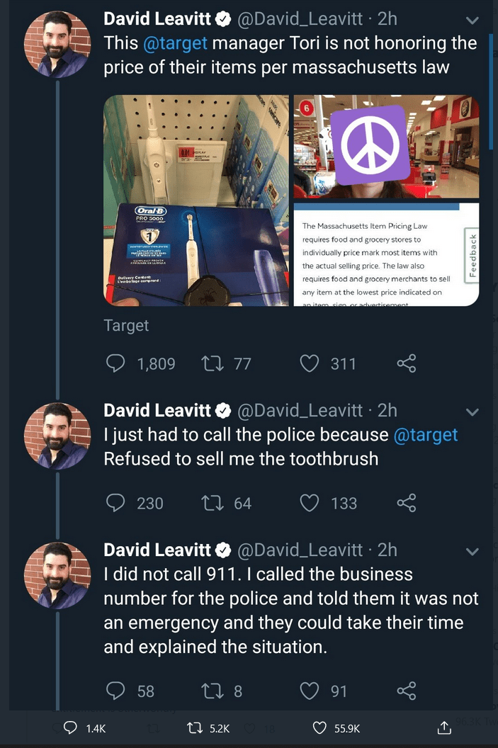Expand options chevron on 'call the police' tweet
This screenshot has width=498, height=748.
472,412
